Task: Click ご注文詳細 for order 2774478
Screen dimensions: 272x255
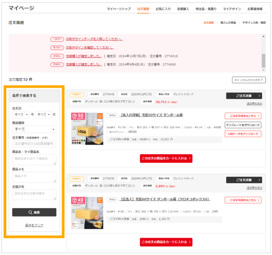Action: point(244,96)
